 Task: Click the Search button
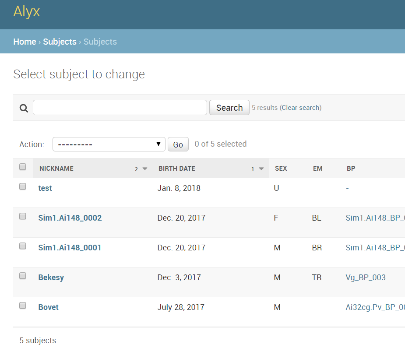pyautogui.click(x=229, y=107)
